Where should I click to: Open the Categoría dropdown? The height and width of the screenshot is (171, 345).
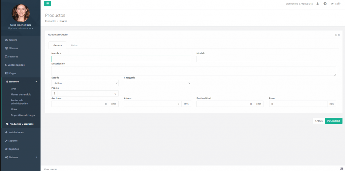click(157, 83)
